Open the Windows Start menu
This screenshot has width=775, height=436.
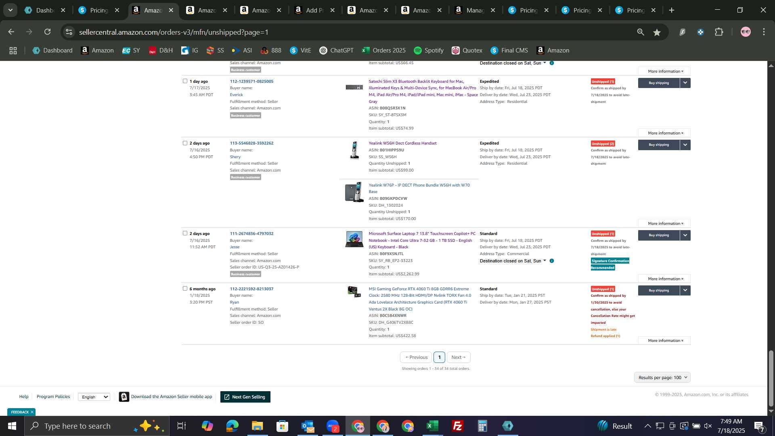[12, 426]
